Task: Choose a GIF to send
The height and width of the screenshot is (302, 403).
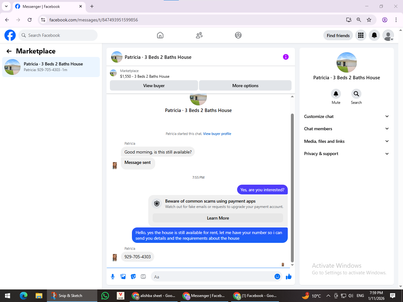Action: click(143, 277)
